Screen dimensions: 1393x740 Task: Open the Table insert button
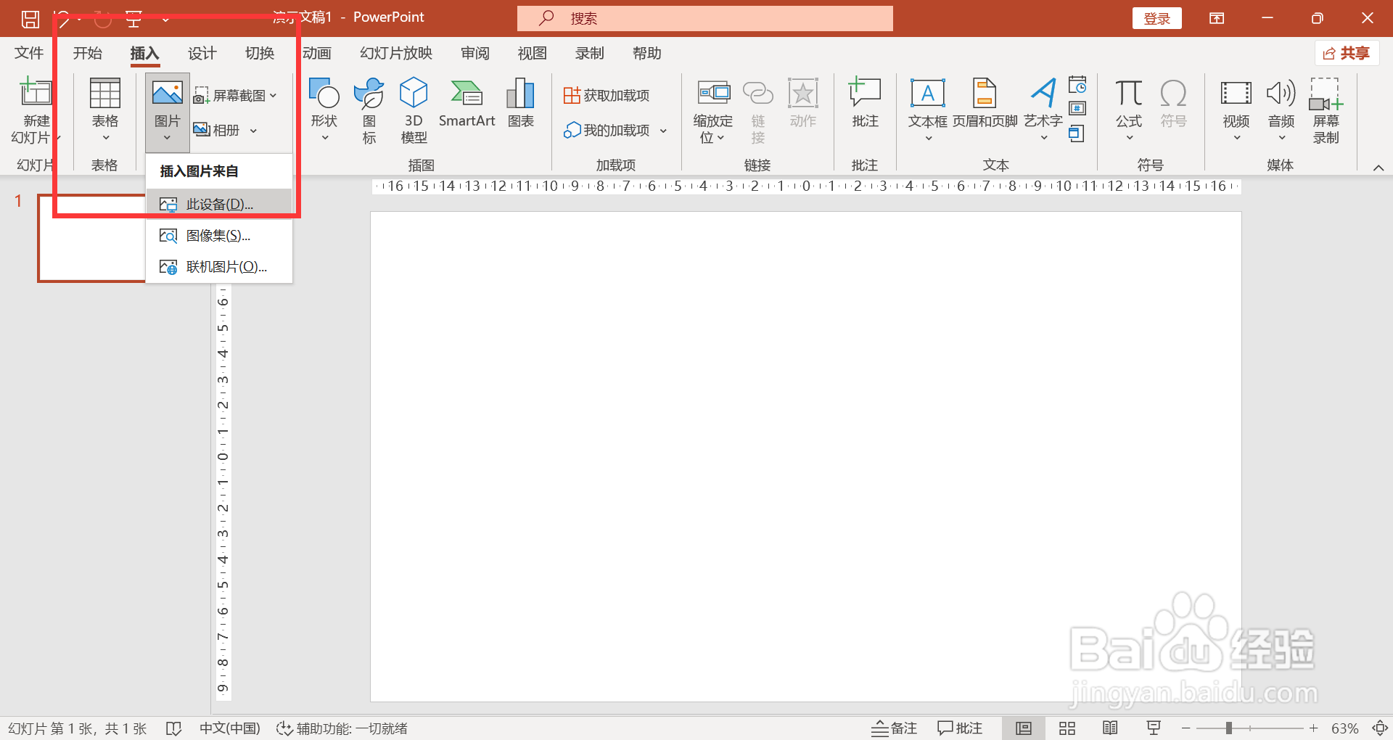105,110
